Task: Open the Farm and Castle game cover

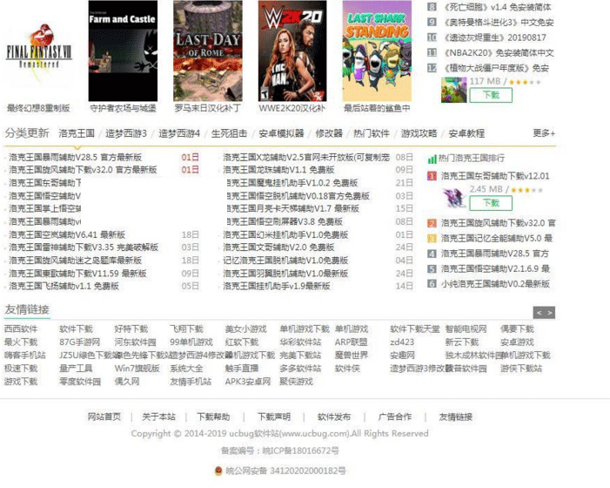Action: (123, 51)
